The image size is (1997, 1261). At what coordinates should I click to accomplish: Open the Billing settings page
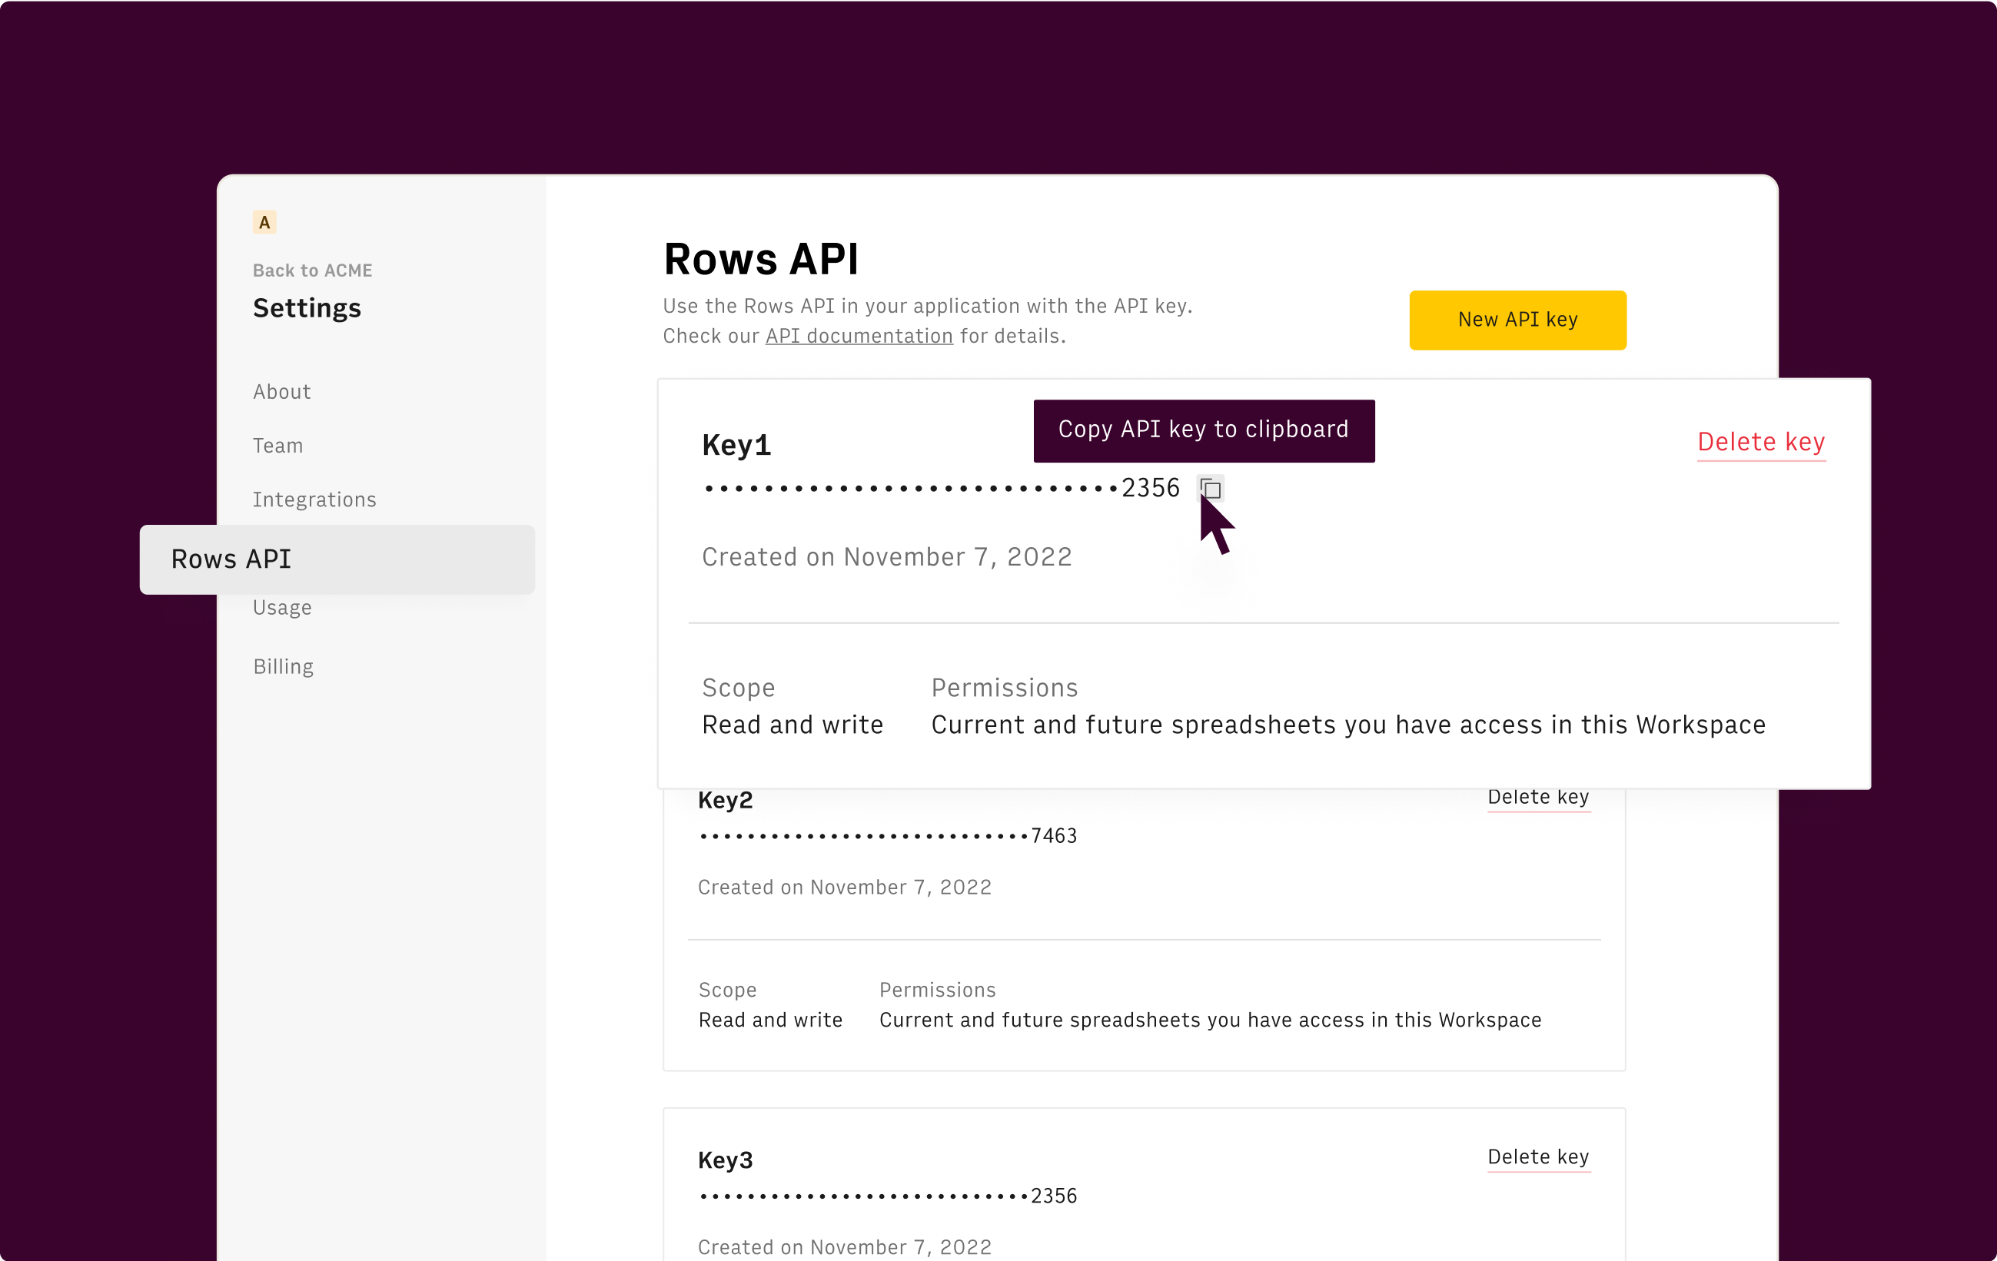point(284,665)
